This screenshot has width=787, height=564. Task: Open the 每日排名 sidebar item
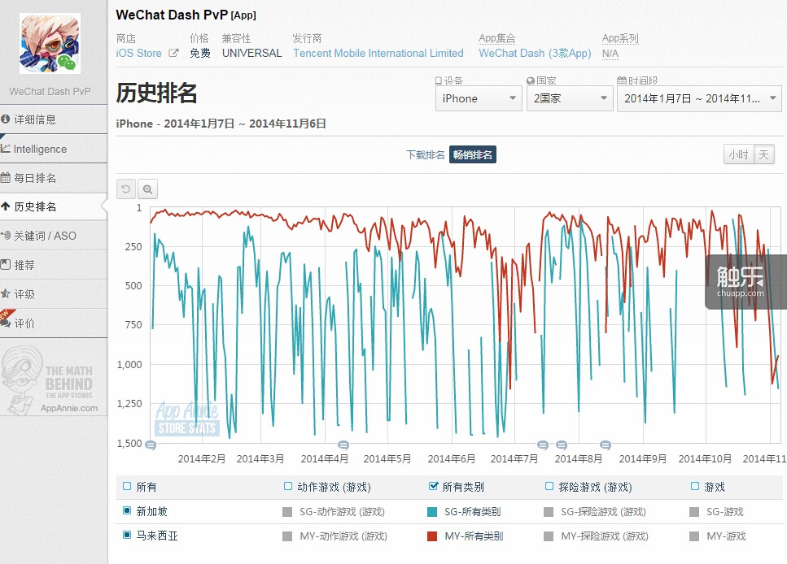click(54, 178)
